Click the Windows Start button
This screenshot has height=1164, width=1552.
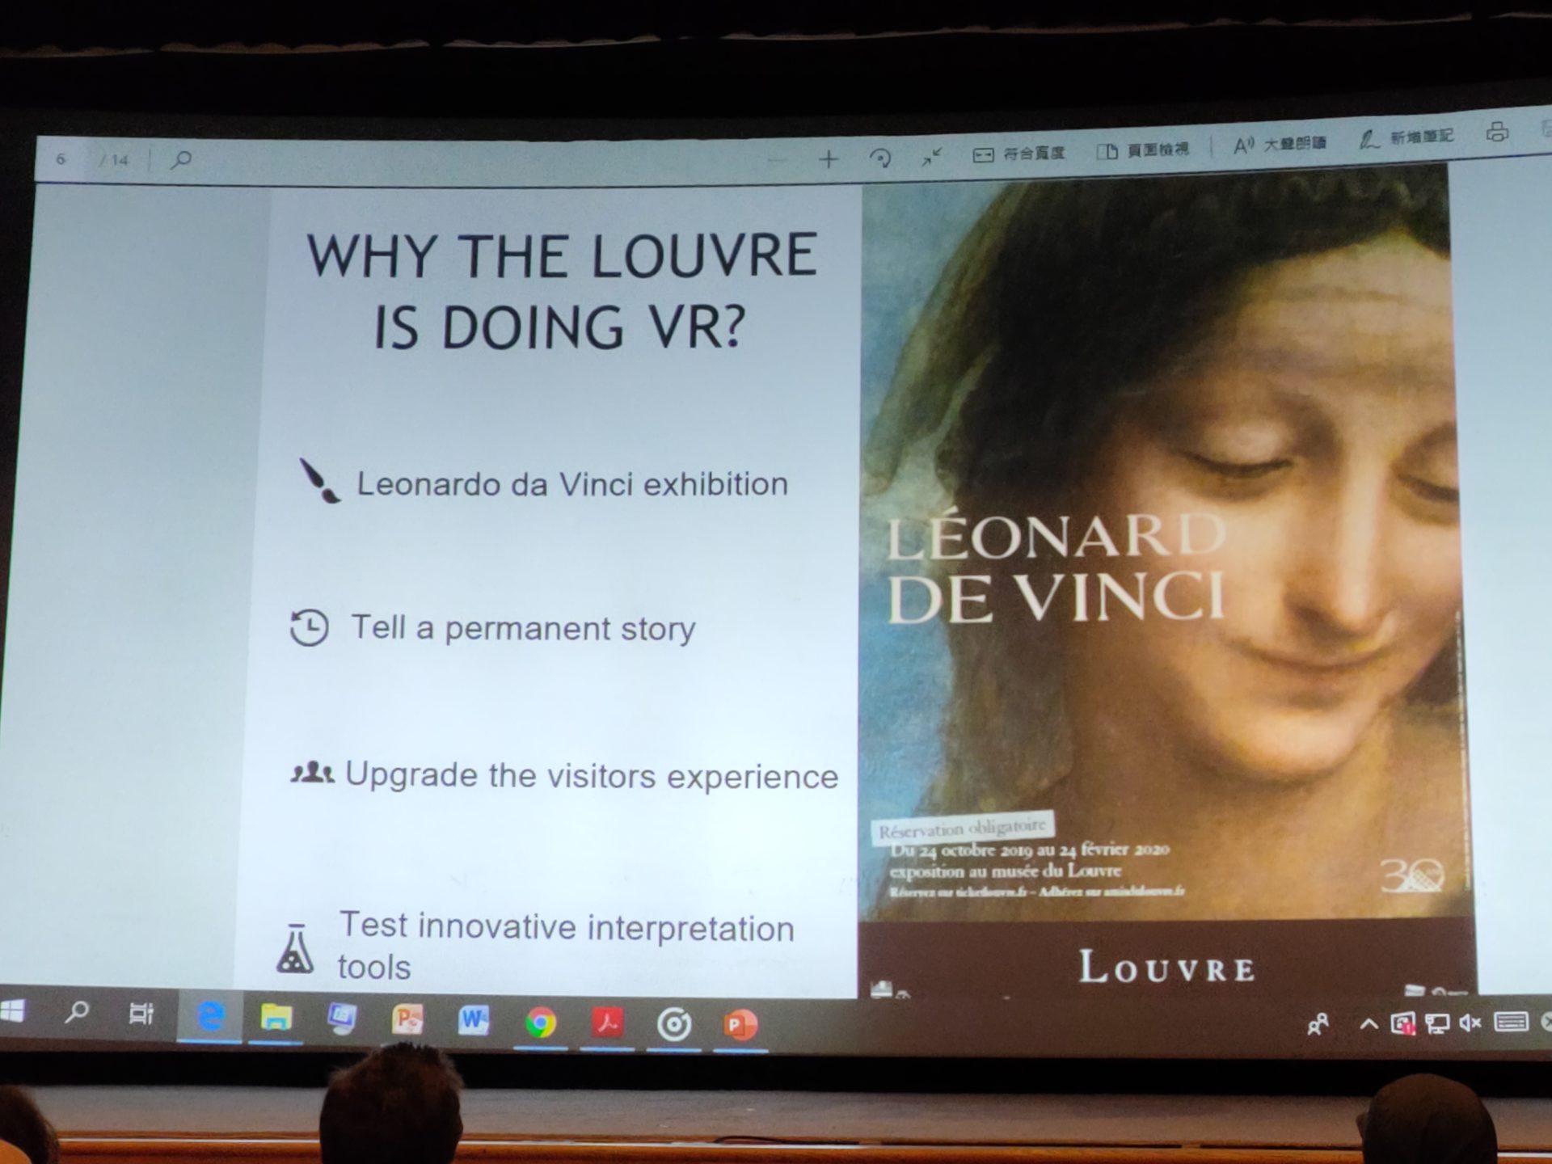coord(11,1011)
